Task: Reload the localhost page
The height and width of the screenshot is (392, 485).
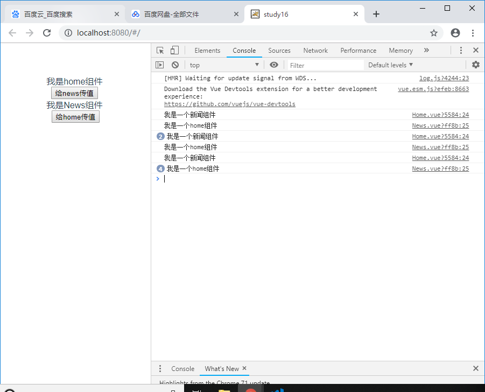Action: coord(47,33)
